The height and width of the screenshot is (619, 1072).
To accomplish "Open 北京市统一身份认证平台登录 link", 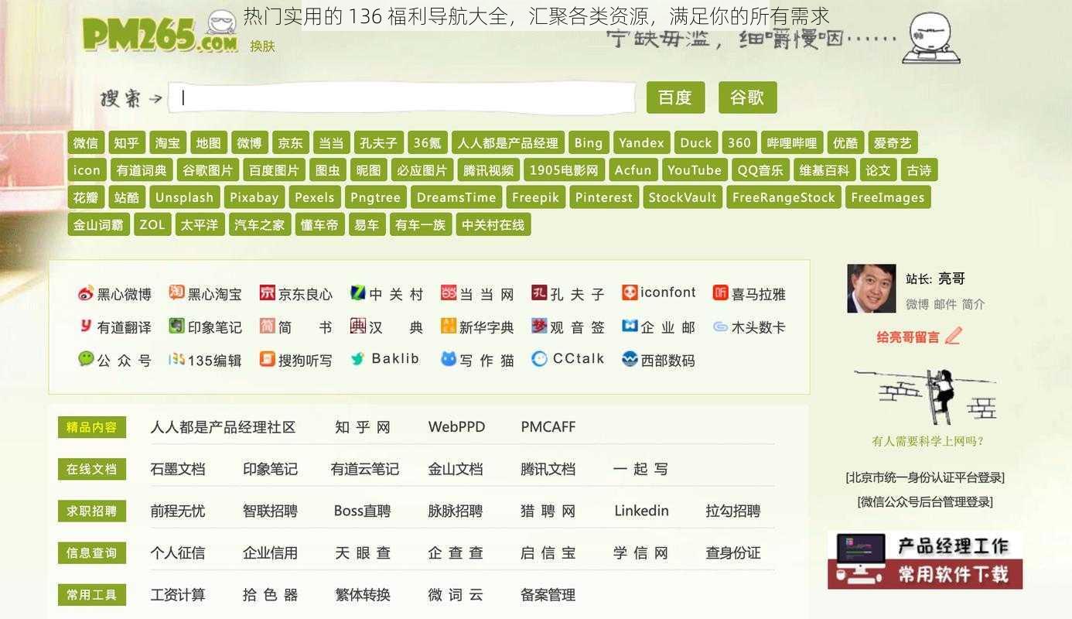I will (925, 477).
